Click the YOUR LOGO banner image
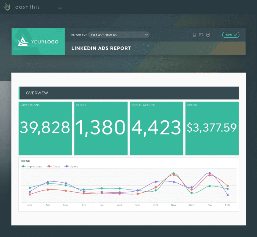This screenshot has height=237, width=257. 38,41
